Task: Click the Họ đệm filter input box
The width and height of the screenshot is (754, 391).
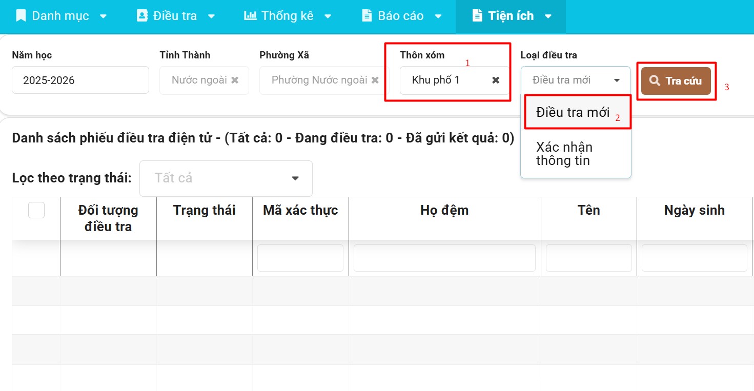Action: point(444,258)
